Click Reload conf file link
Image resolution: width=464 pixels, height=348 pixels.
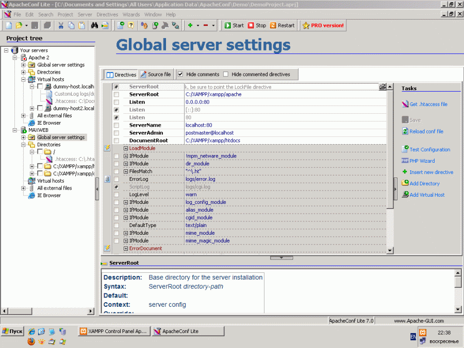[x=426, y=131]
